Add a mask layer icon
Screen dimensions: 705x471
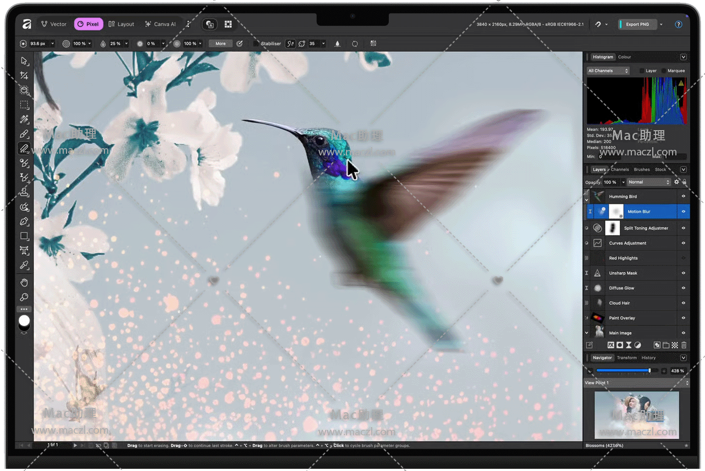pos(620,345)
